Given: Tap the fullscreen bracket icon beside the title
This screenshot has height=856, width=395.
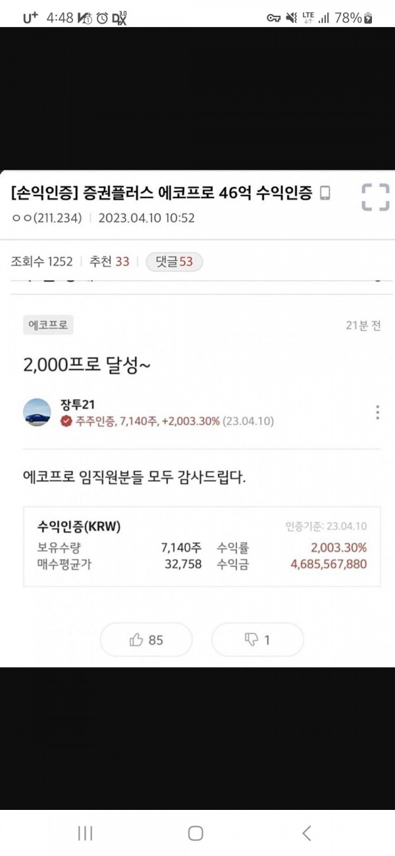Looking at the screenshot, I should coord(376,198).
